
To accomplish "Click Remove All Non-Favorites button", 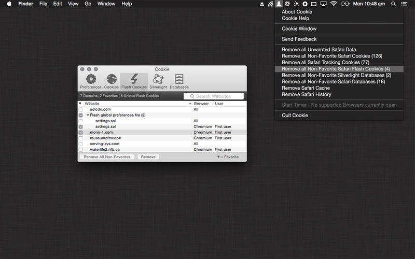I will coord(107,157).
